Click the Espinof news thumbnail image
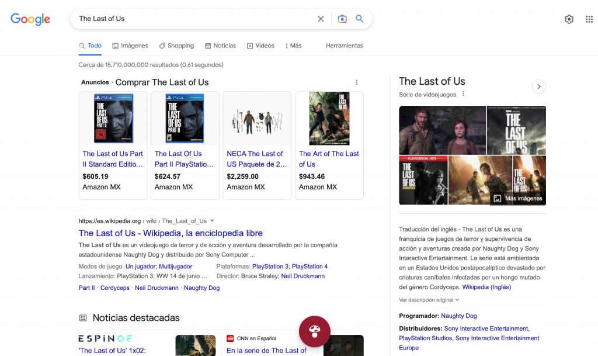The image size is (598, 356). [x=195, y=345]
